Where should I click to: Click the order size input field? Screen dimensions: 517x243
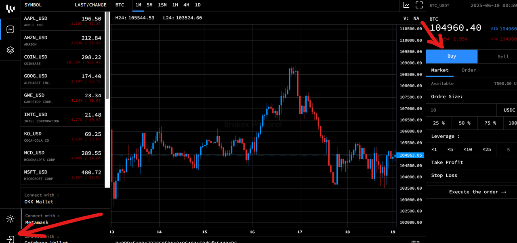point(461,110)
